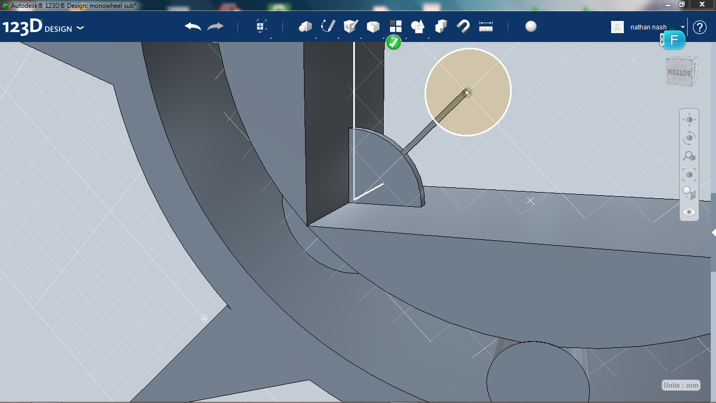Undo the last action
The width and height of the screenshot is (716, 403).
193,26
